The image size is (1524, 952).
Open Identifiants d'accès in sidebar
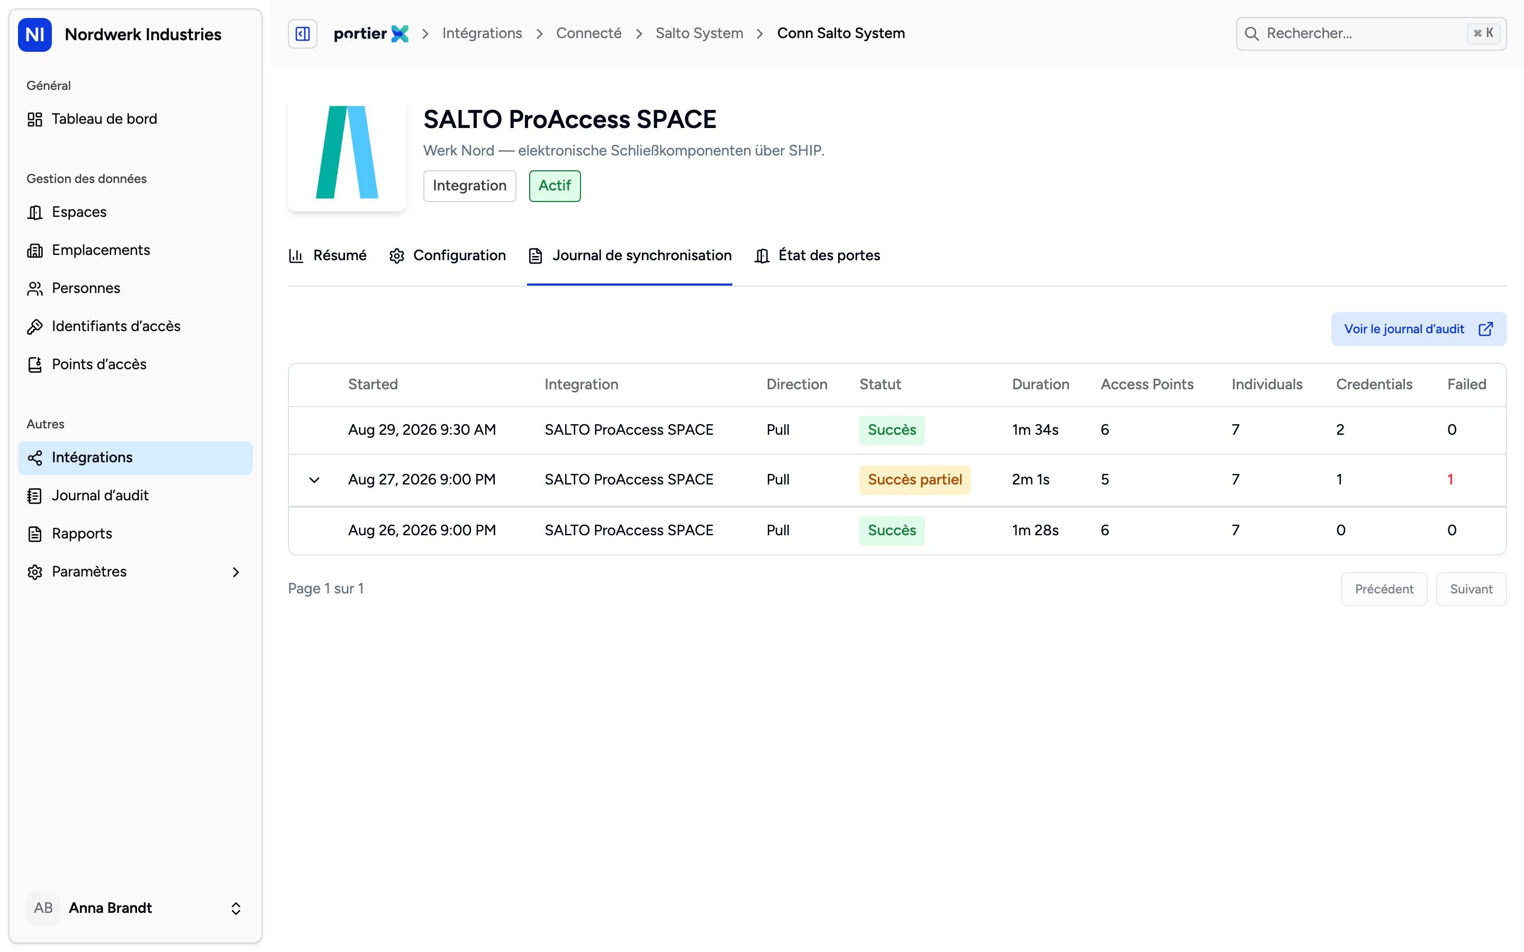(135, 326)
